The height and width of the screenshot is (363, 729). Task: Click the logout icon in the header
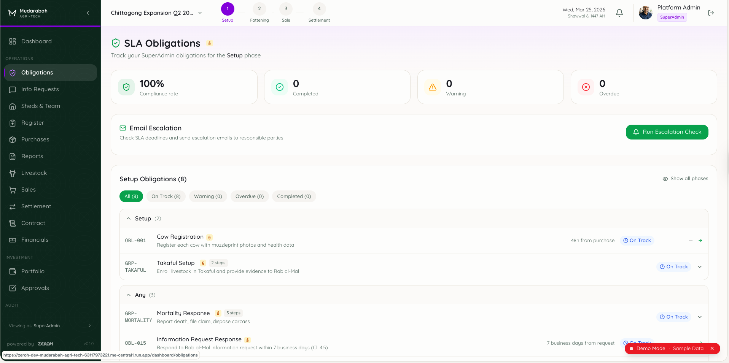tap(710, 13)
